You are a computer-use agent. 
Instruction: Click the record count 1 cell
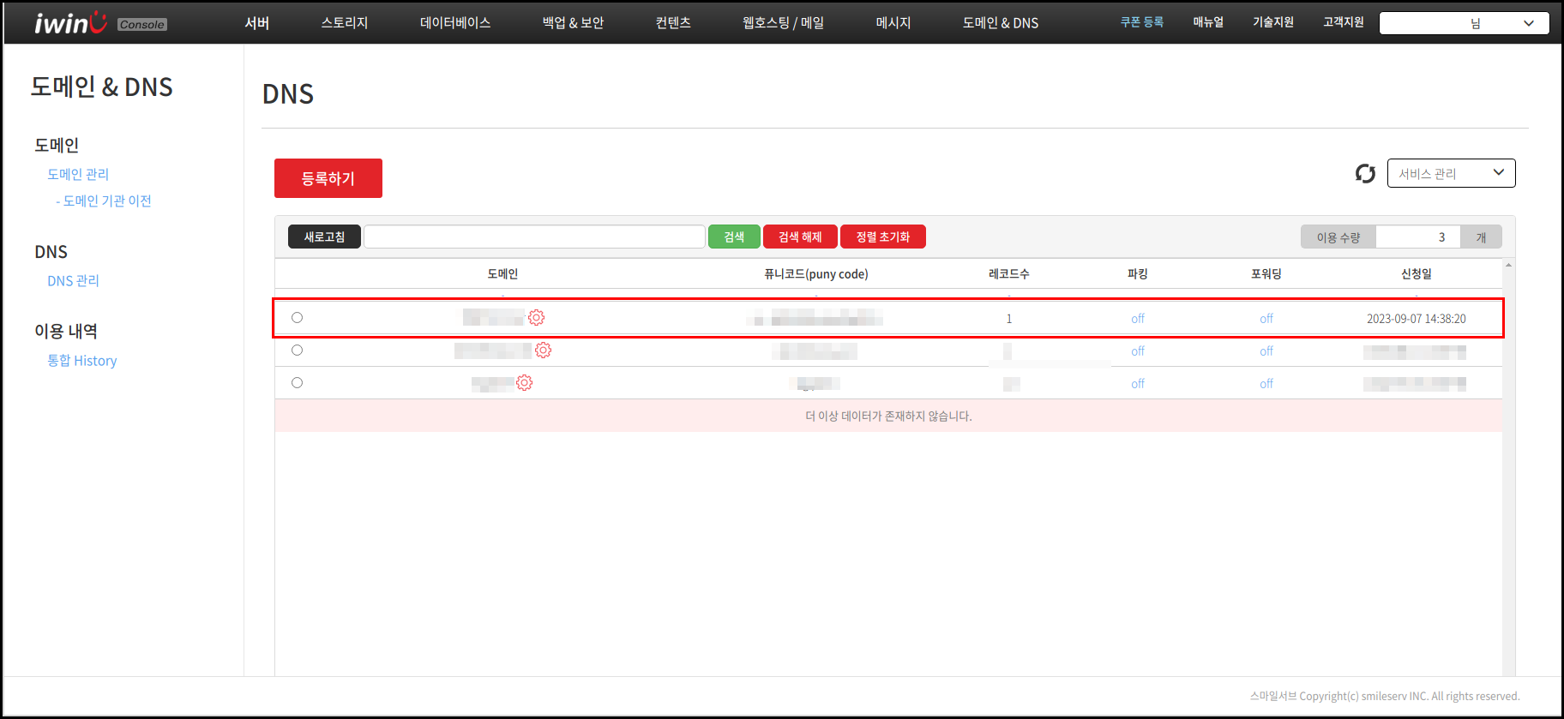pyautogui.click(x=1009, y=319)
